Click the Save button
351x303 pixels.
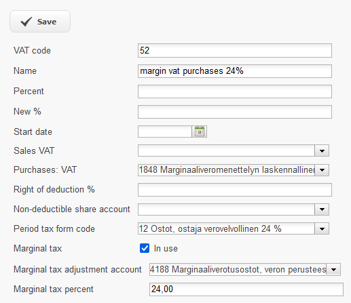(40, 22)
